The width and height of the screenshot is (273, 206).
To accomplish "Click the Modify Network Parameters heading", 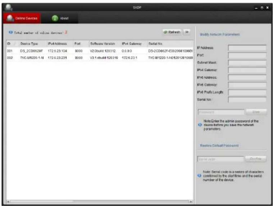I will [x=220, y=35].
